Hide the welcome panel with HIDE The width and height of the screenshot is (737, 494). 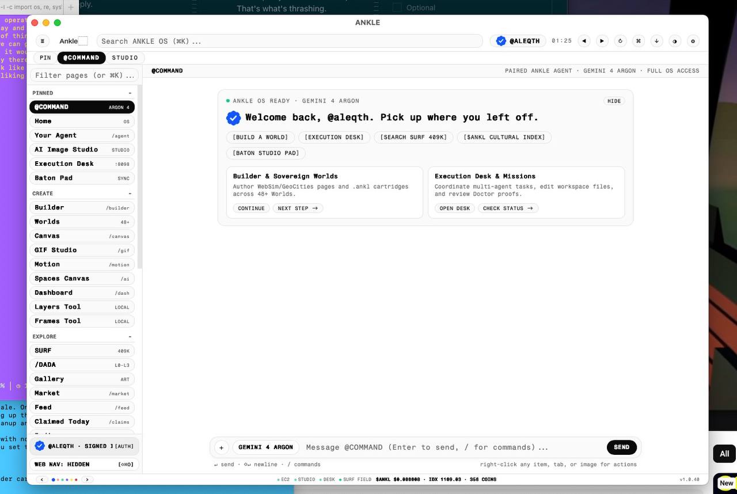tap(614, 101)
